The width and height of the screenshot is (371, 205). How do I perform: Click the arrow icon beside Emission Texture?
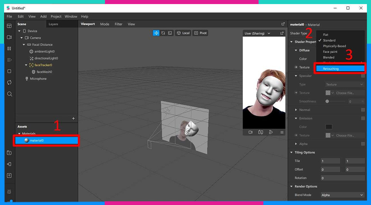tap(296, 135)
